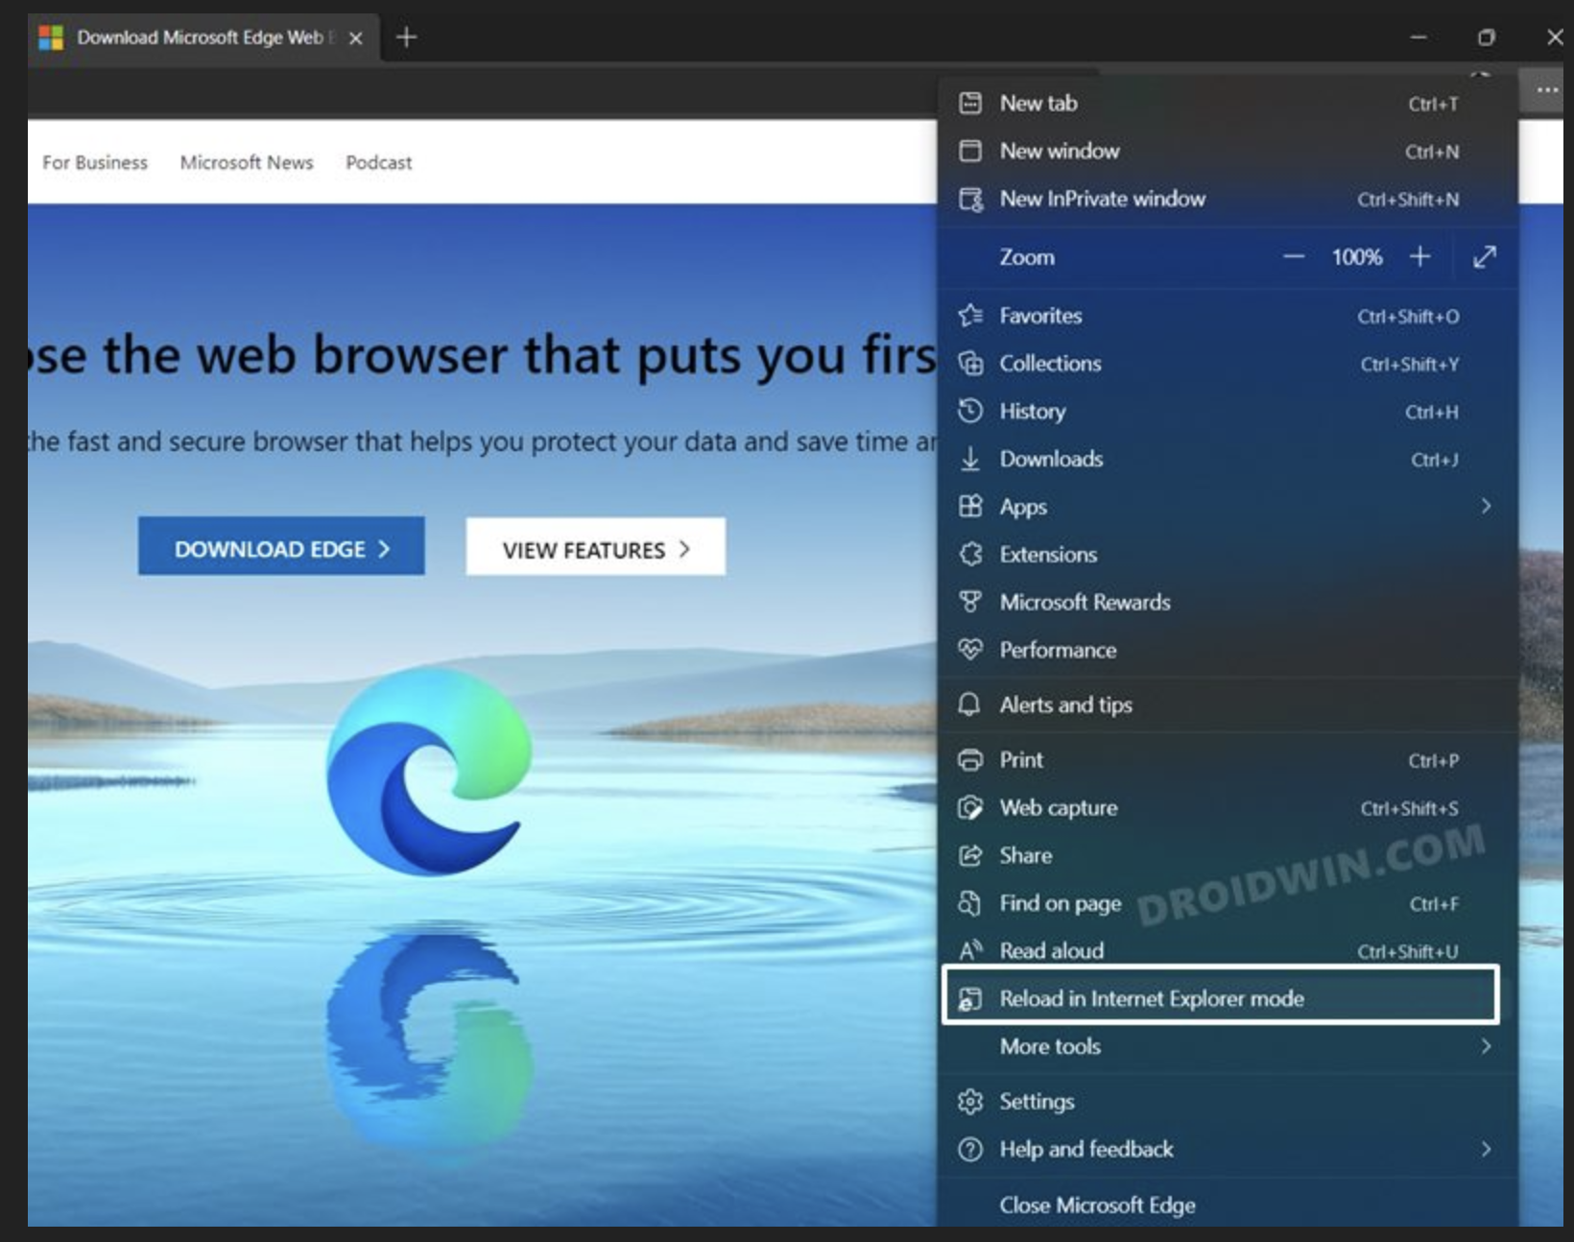Activate Read aloud
This screenshot has height=1242, width=1574.
tap(1051, 950)
